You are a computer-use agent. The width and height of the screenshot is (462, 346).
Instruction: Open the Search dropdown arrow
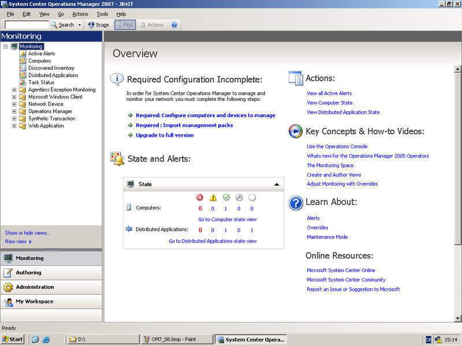coord(80,25)
